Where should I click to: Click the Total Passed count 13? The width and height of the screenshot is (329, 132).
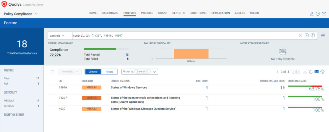[x=127, y=54]
